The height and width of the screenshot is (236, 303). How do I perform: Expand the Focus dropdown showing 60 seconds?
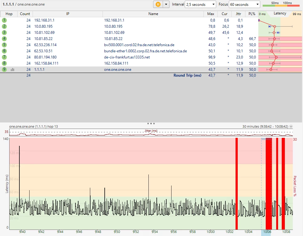244,5
